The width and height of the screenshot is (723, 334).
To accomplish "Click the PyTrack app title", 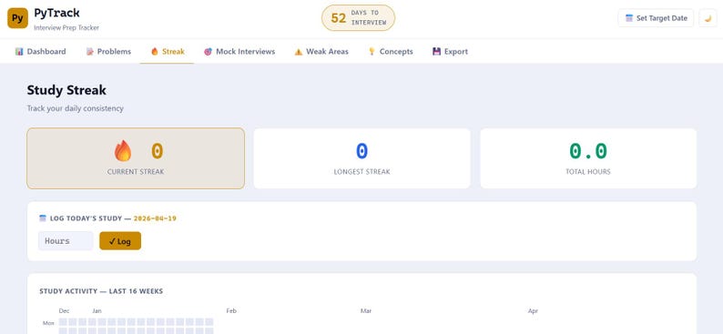I will 56,13.
